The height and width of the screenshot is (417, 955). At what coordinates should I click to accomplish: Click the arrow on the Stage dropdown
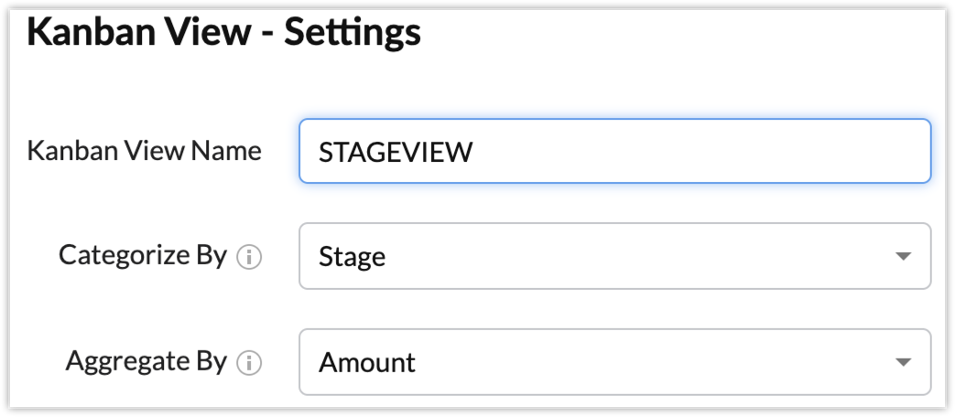coord(903,257)
